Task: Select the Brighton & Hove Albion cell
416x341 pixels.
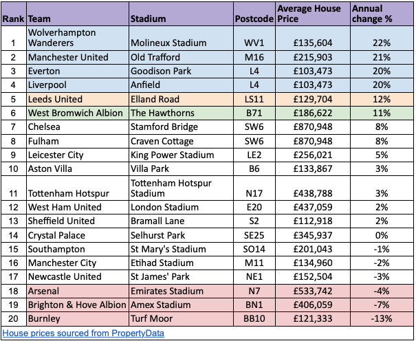Action: [78, 305]
